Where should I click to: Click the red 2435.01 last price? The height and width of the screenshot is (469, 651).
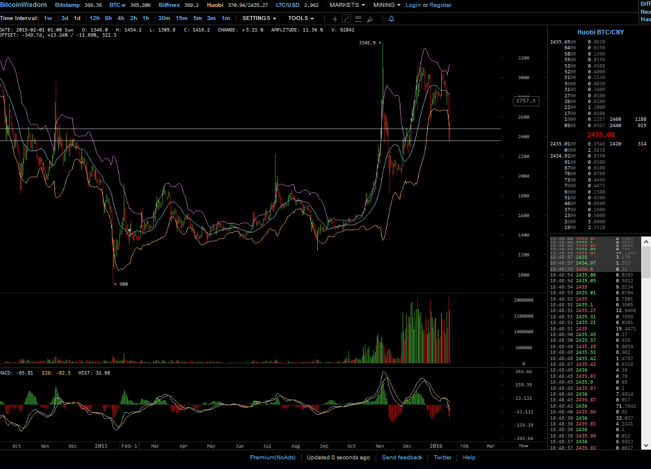pos(601,135)
